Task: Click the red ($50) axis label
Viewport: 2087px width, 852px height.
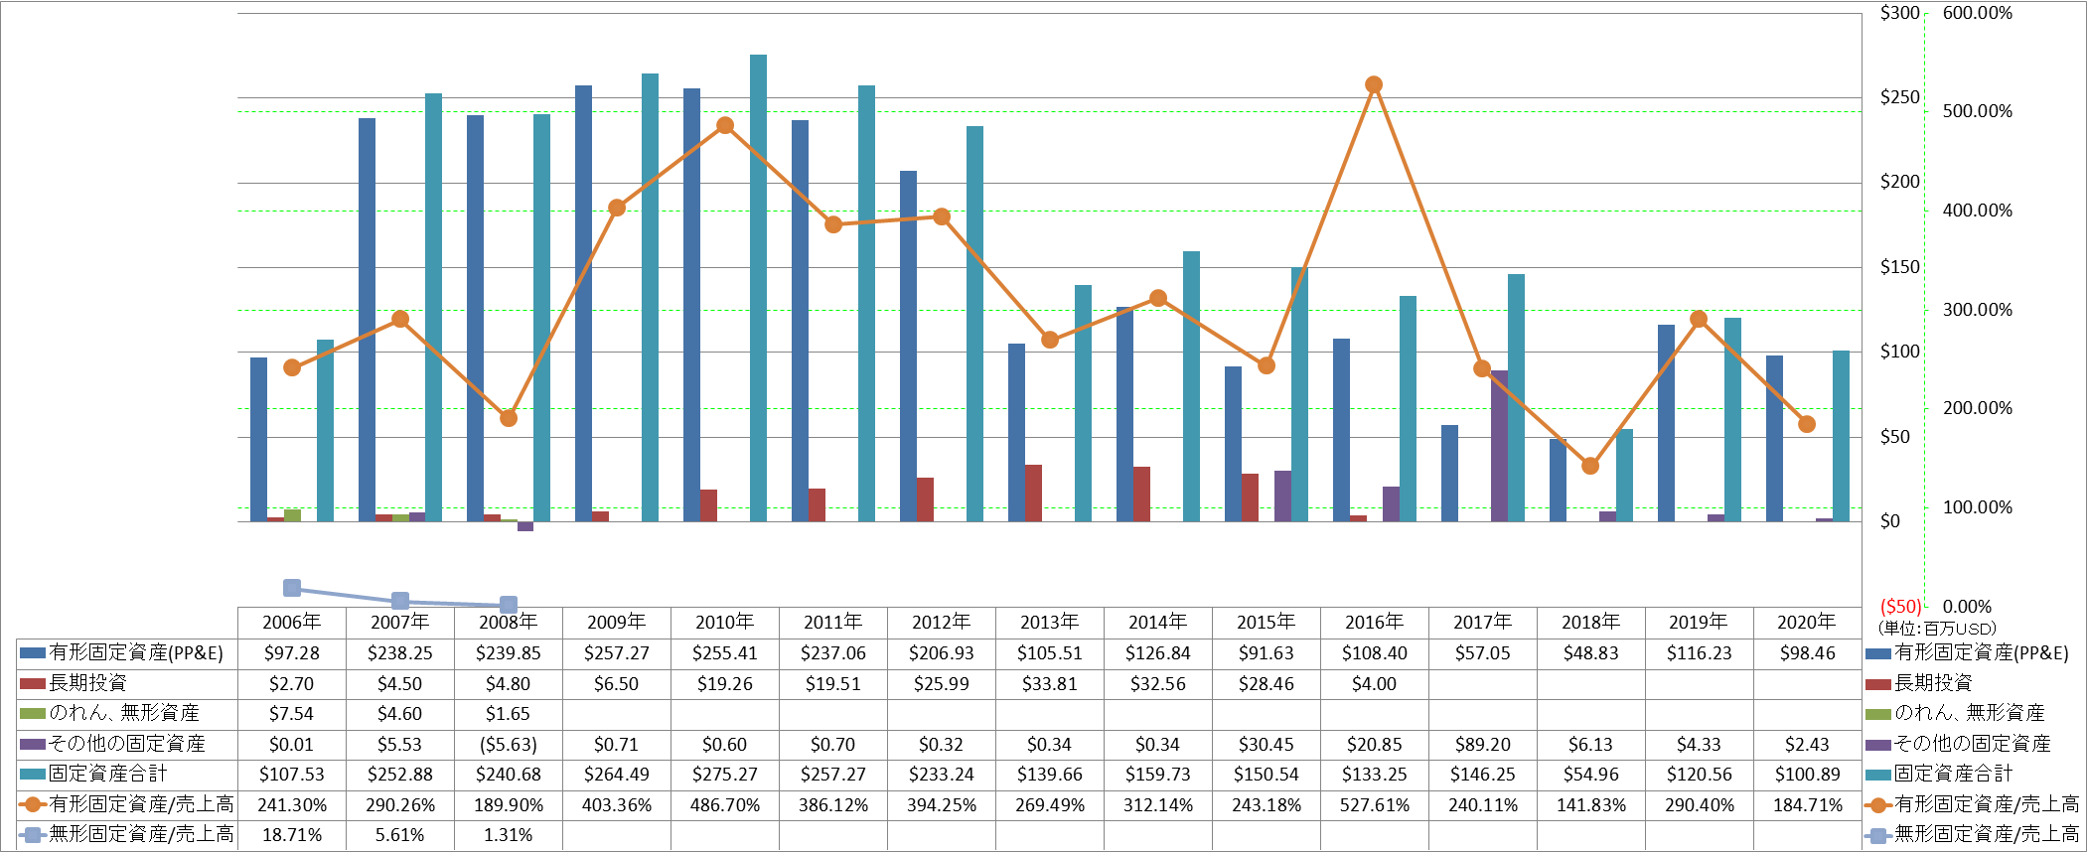Action: pos(1900,607)
